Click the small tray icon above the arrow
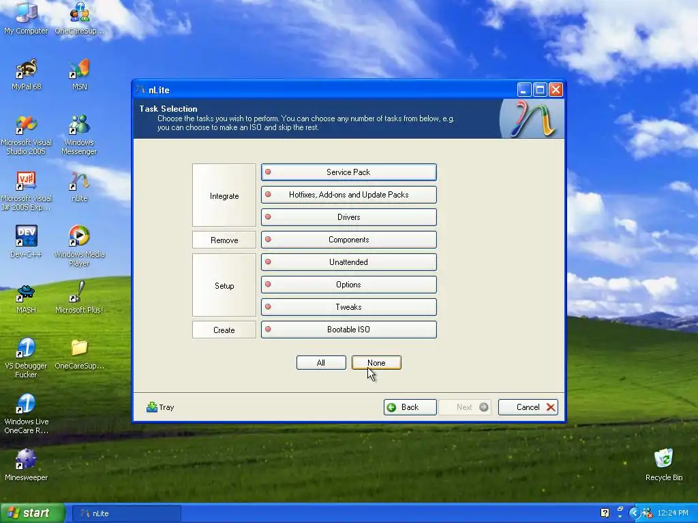698x523 pixels. click(620, 509)
